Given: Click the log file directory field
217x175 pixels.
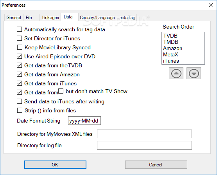Looking at the screenshot, I should (144, 145).
